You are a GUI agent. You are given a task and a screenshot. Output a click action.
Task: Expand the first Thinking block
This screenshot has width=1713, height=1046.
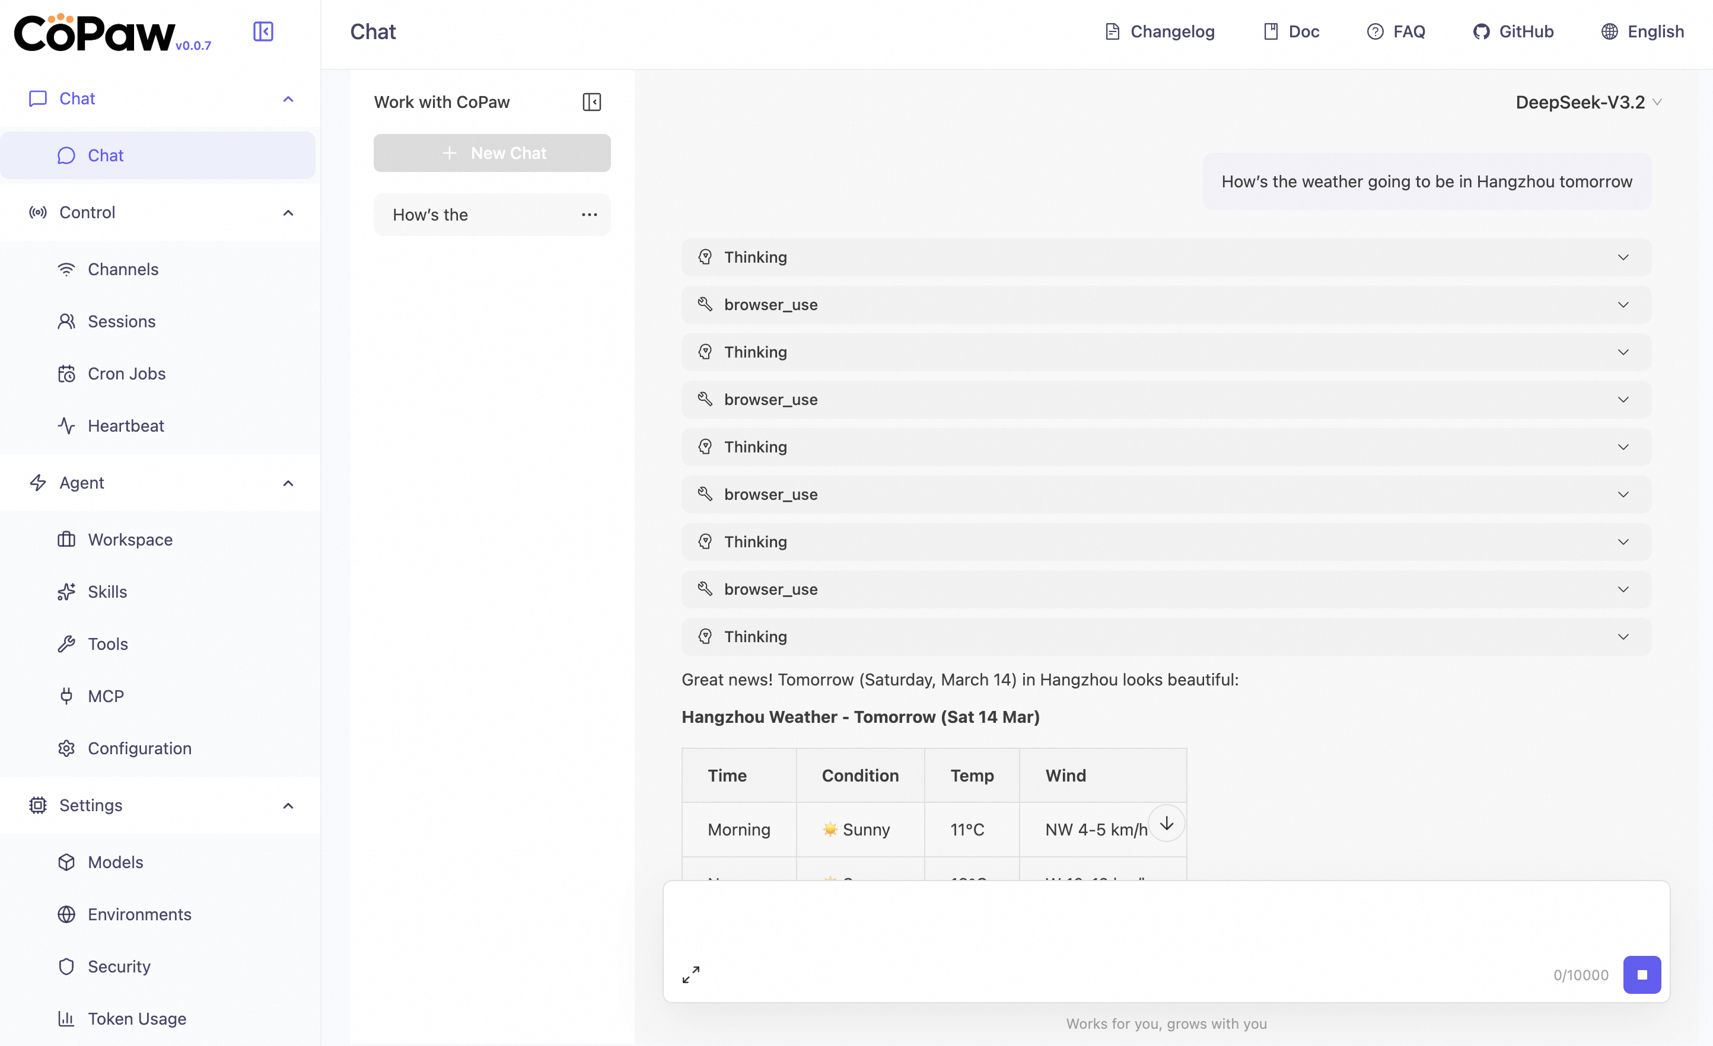point(1166,257)
